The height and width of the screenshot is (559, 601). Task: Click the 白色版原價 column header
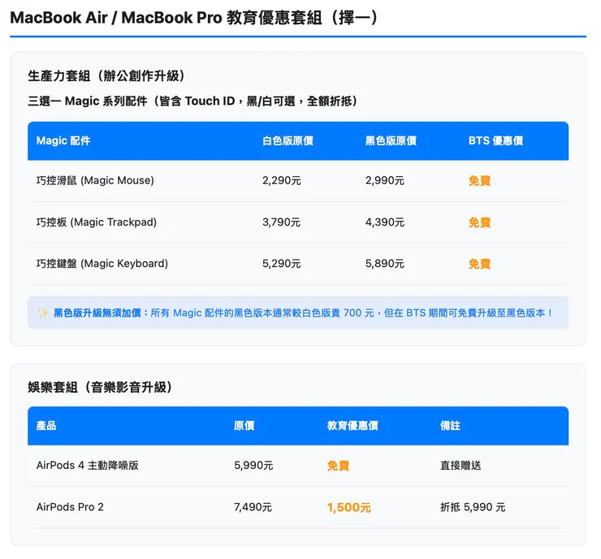click(288, 141)
